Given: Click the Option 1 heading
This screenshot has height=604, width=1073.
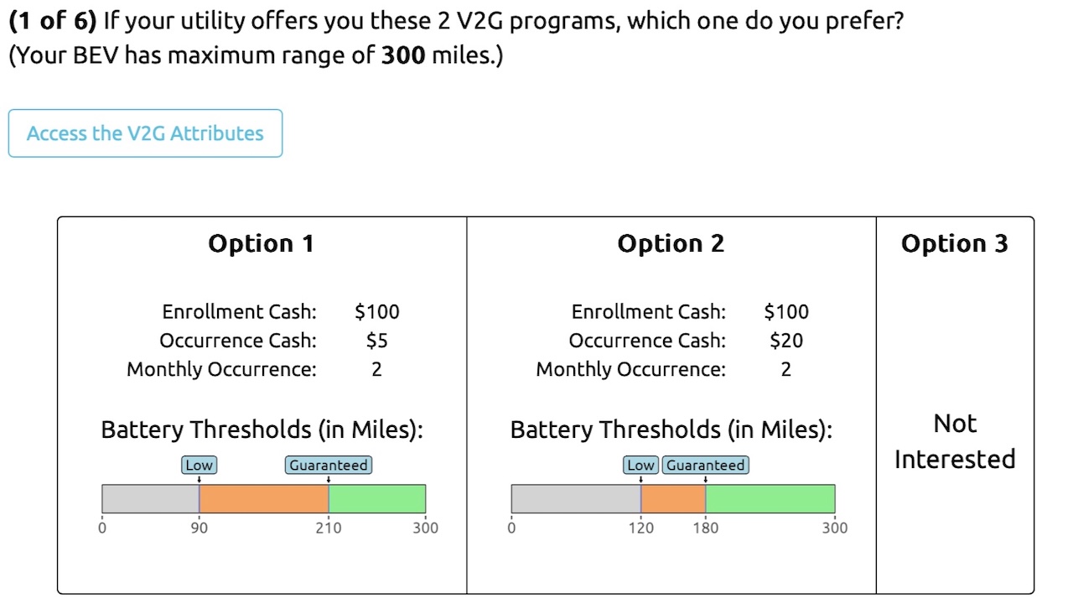Looking at the screenshot, I should pyautogui.click(x=262, y=243).
